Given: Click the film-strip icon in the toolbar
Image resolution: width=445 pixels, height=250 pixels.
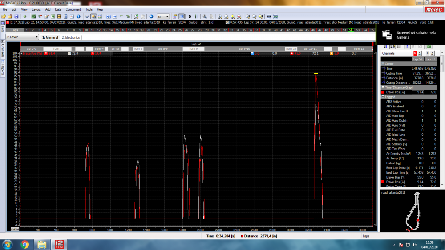Looking at the screenshot, I should (x=59, y=16).
